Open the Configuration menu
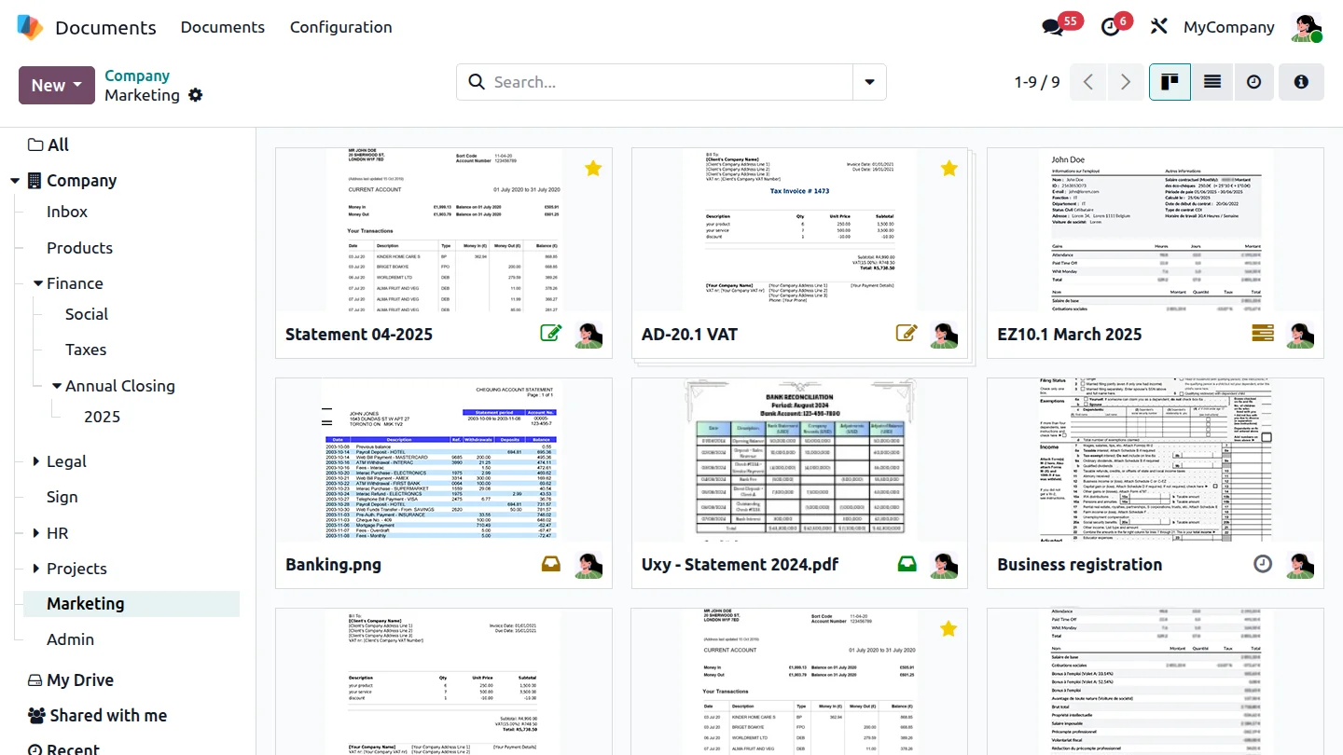Screen dimensions: 1343x755 pyautogui.click(x=340, y=27)
